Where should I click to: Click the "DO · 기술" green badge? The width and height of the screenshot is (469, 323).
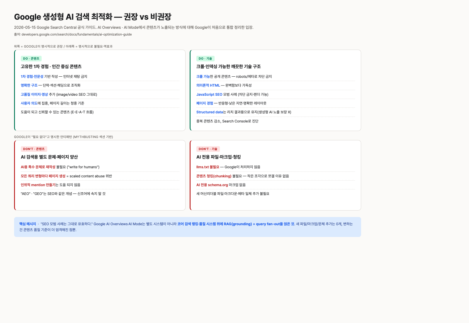coord(205,58)
